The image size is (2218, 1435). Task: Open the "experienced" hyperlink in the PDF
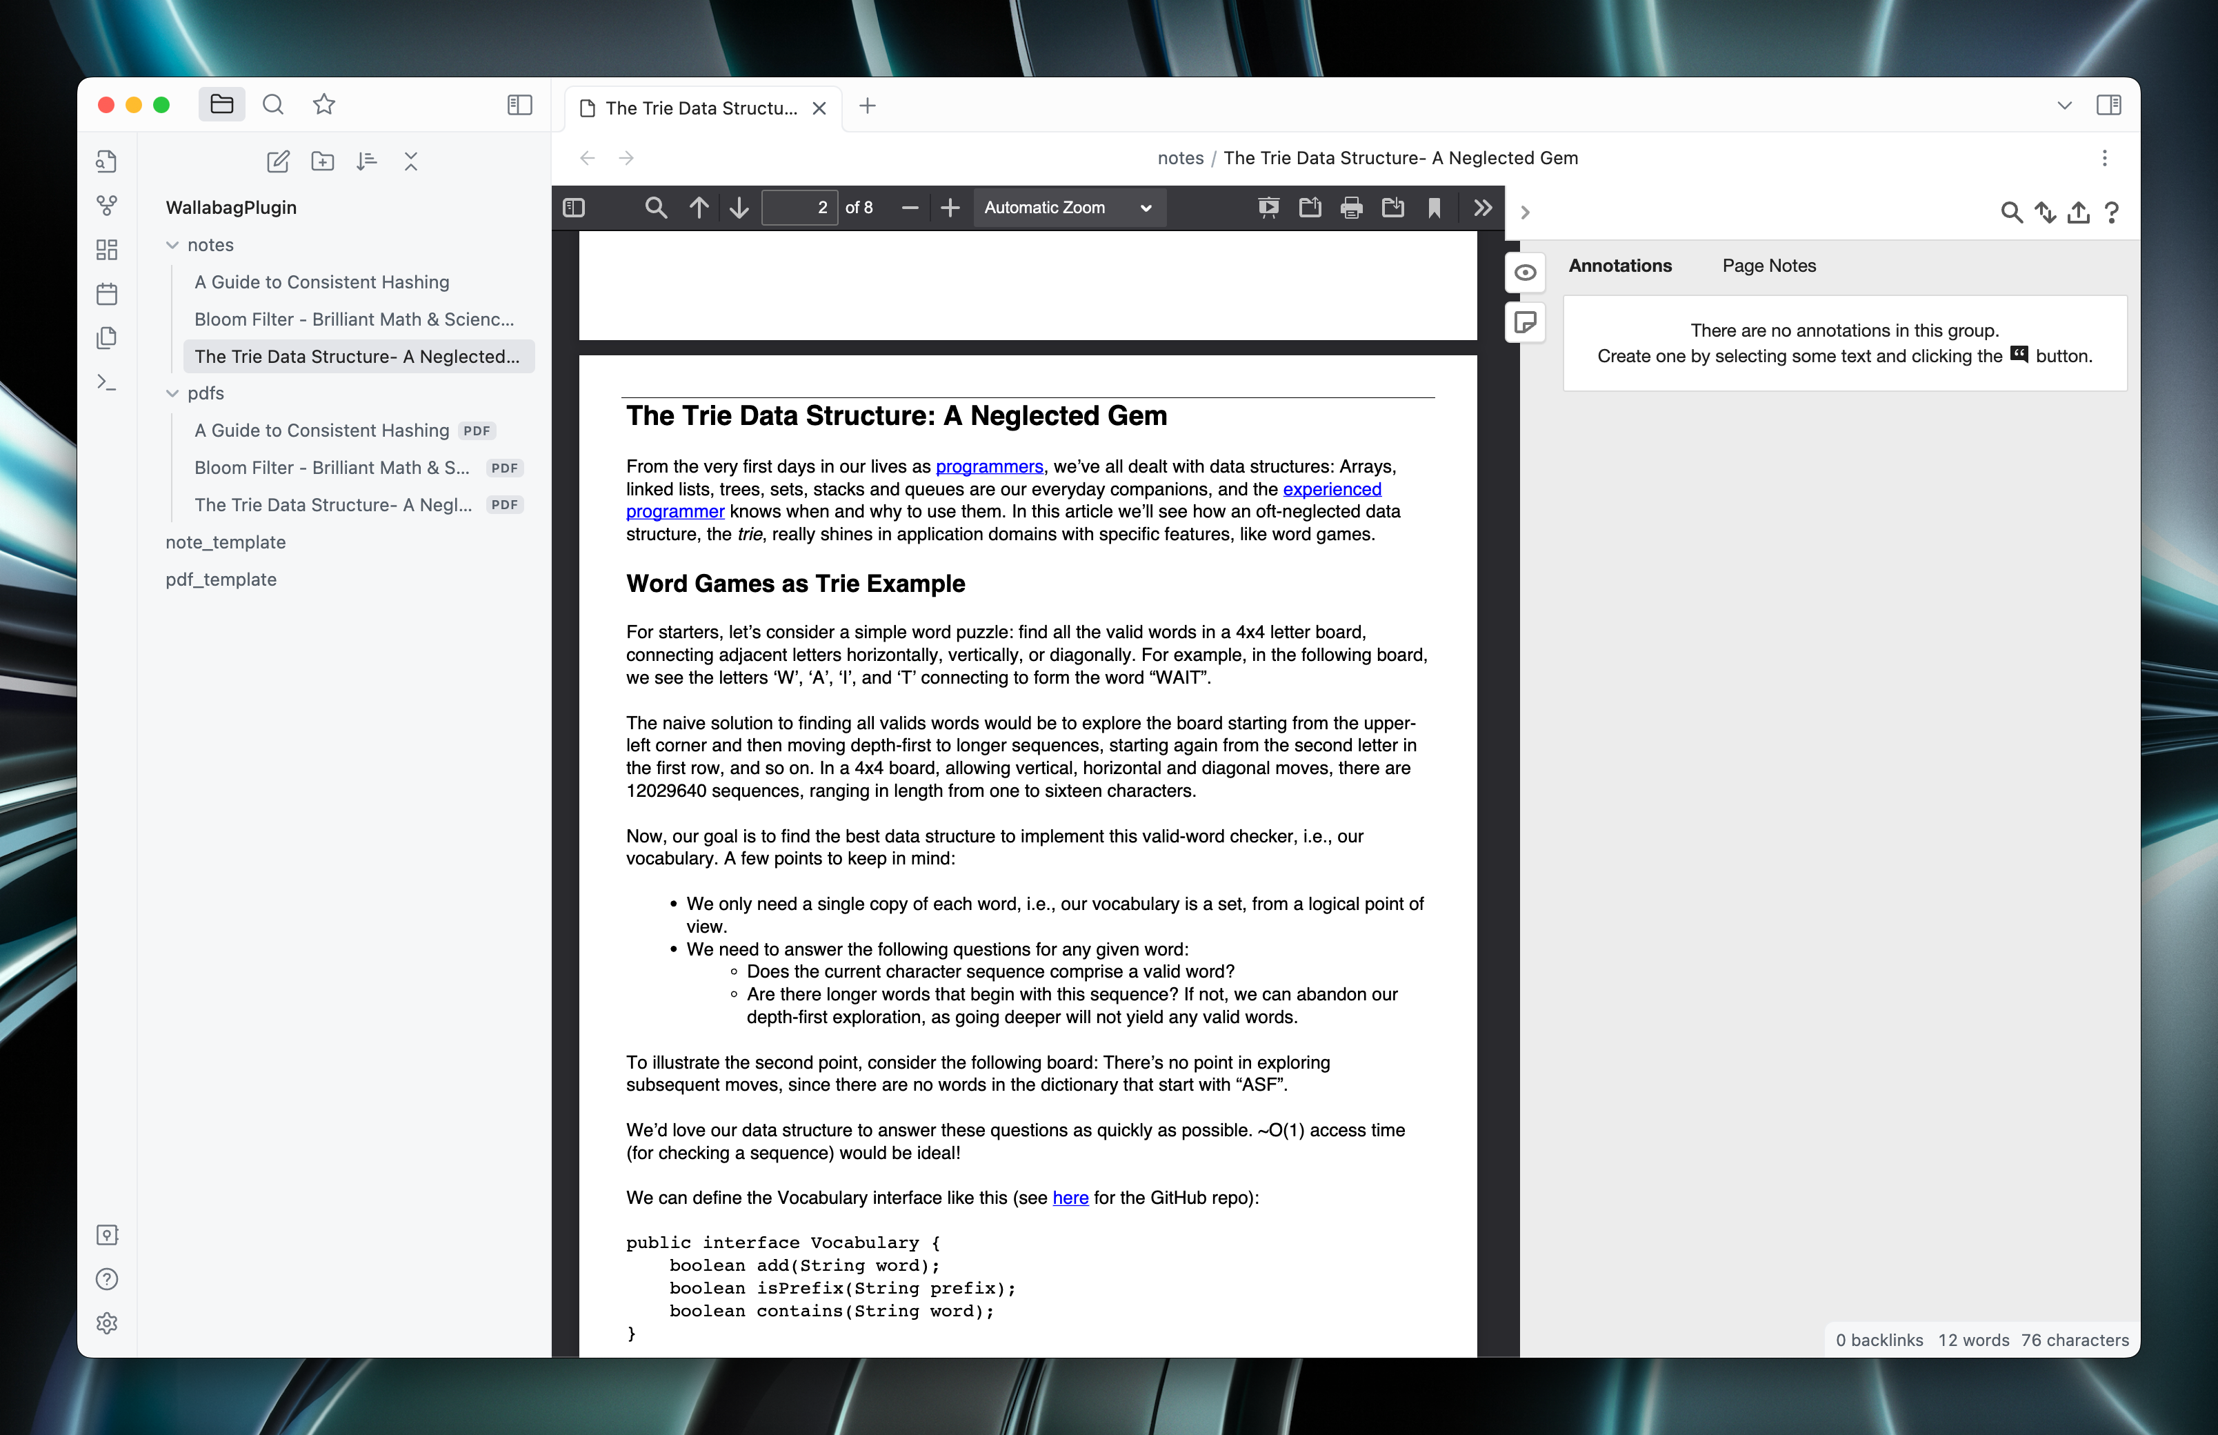coord(1331,489)
